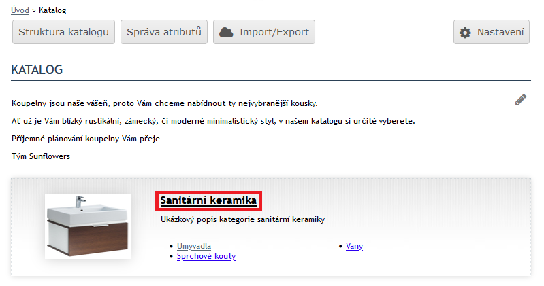544x286 pixels.
Task: Open the Umyvadla subcategory
Action: [194, 246]
